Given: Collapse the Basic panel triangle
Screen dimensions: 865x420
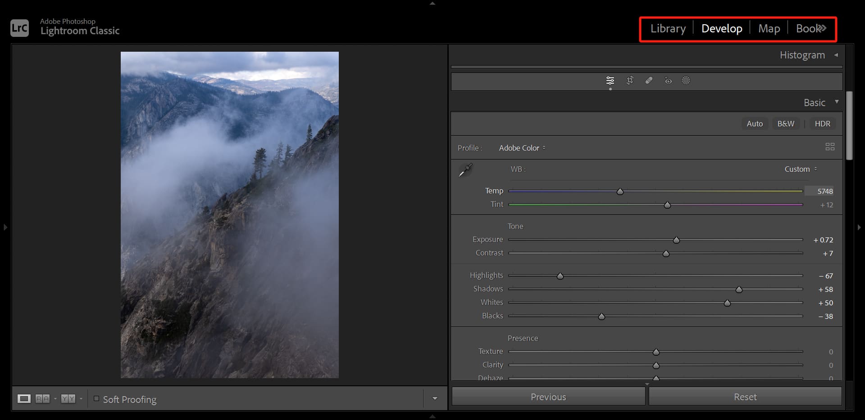Looking at the screenshot, I should [837, 102].
